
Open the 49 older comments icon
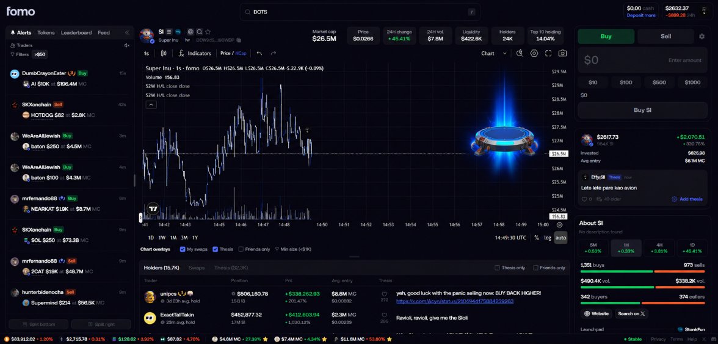[600, 199]
